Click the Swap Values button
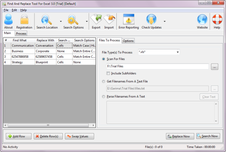Viewport: 226px width, 152px height. 80,136
